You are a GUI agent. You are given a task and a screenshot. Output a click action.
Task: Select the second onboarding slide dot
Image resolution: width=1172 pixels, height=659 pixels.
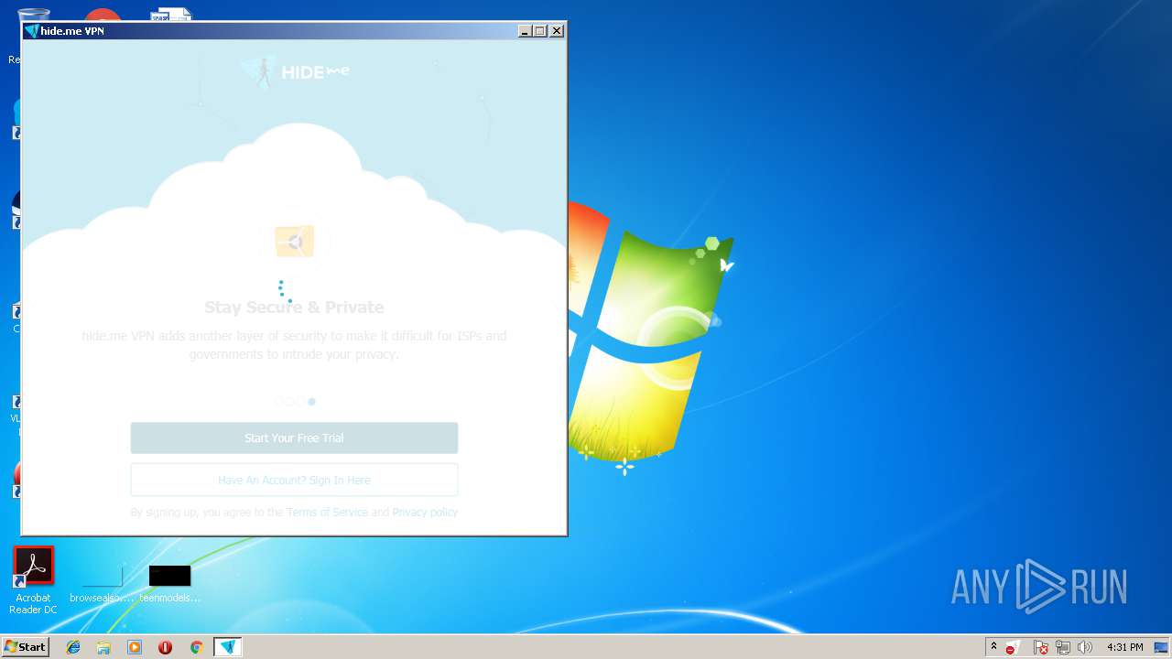click(x=289, y=401)
